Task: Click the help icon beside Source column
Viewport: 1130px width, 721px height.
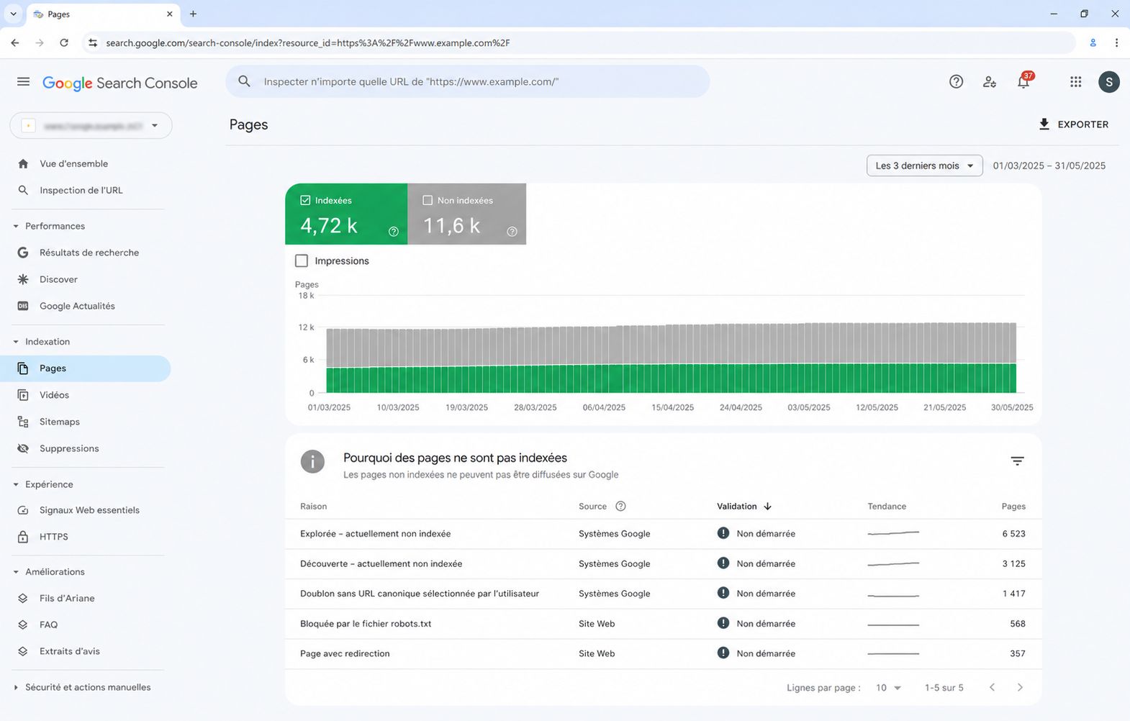Action: tap(620, 507)
